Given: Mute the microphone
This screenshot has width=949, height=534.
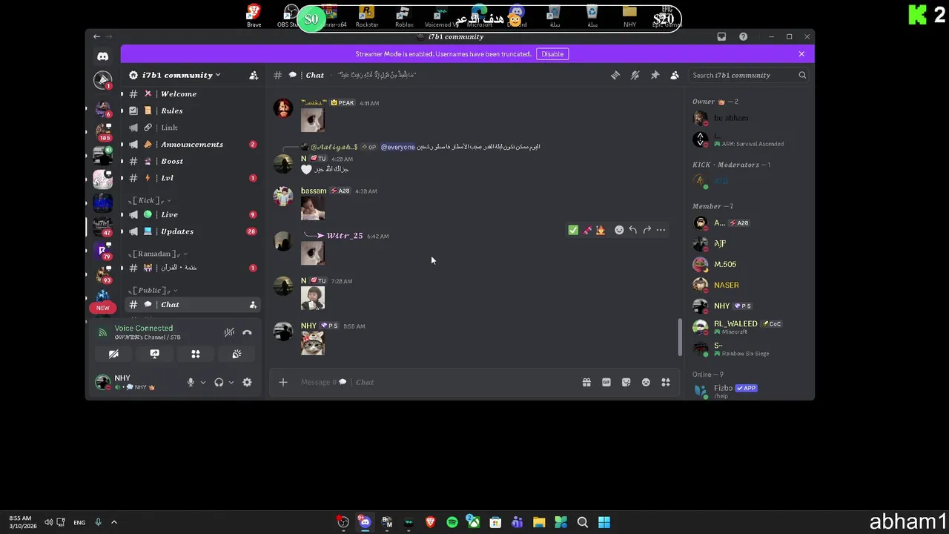Looking at the screenshot, I should (x=191, y=383).
